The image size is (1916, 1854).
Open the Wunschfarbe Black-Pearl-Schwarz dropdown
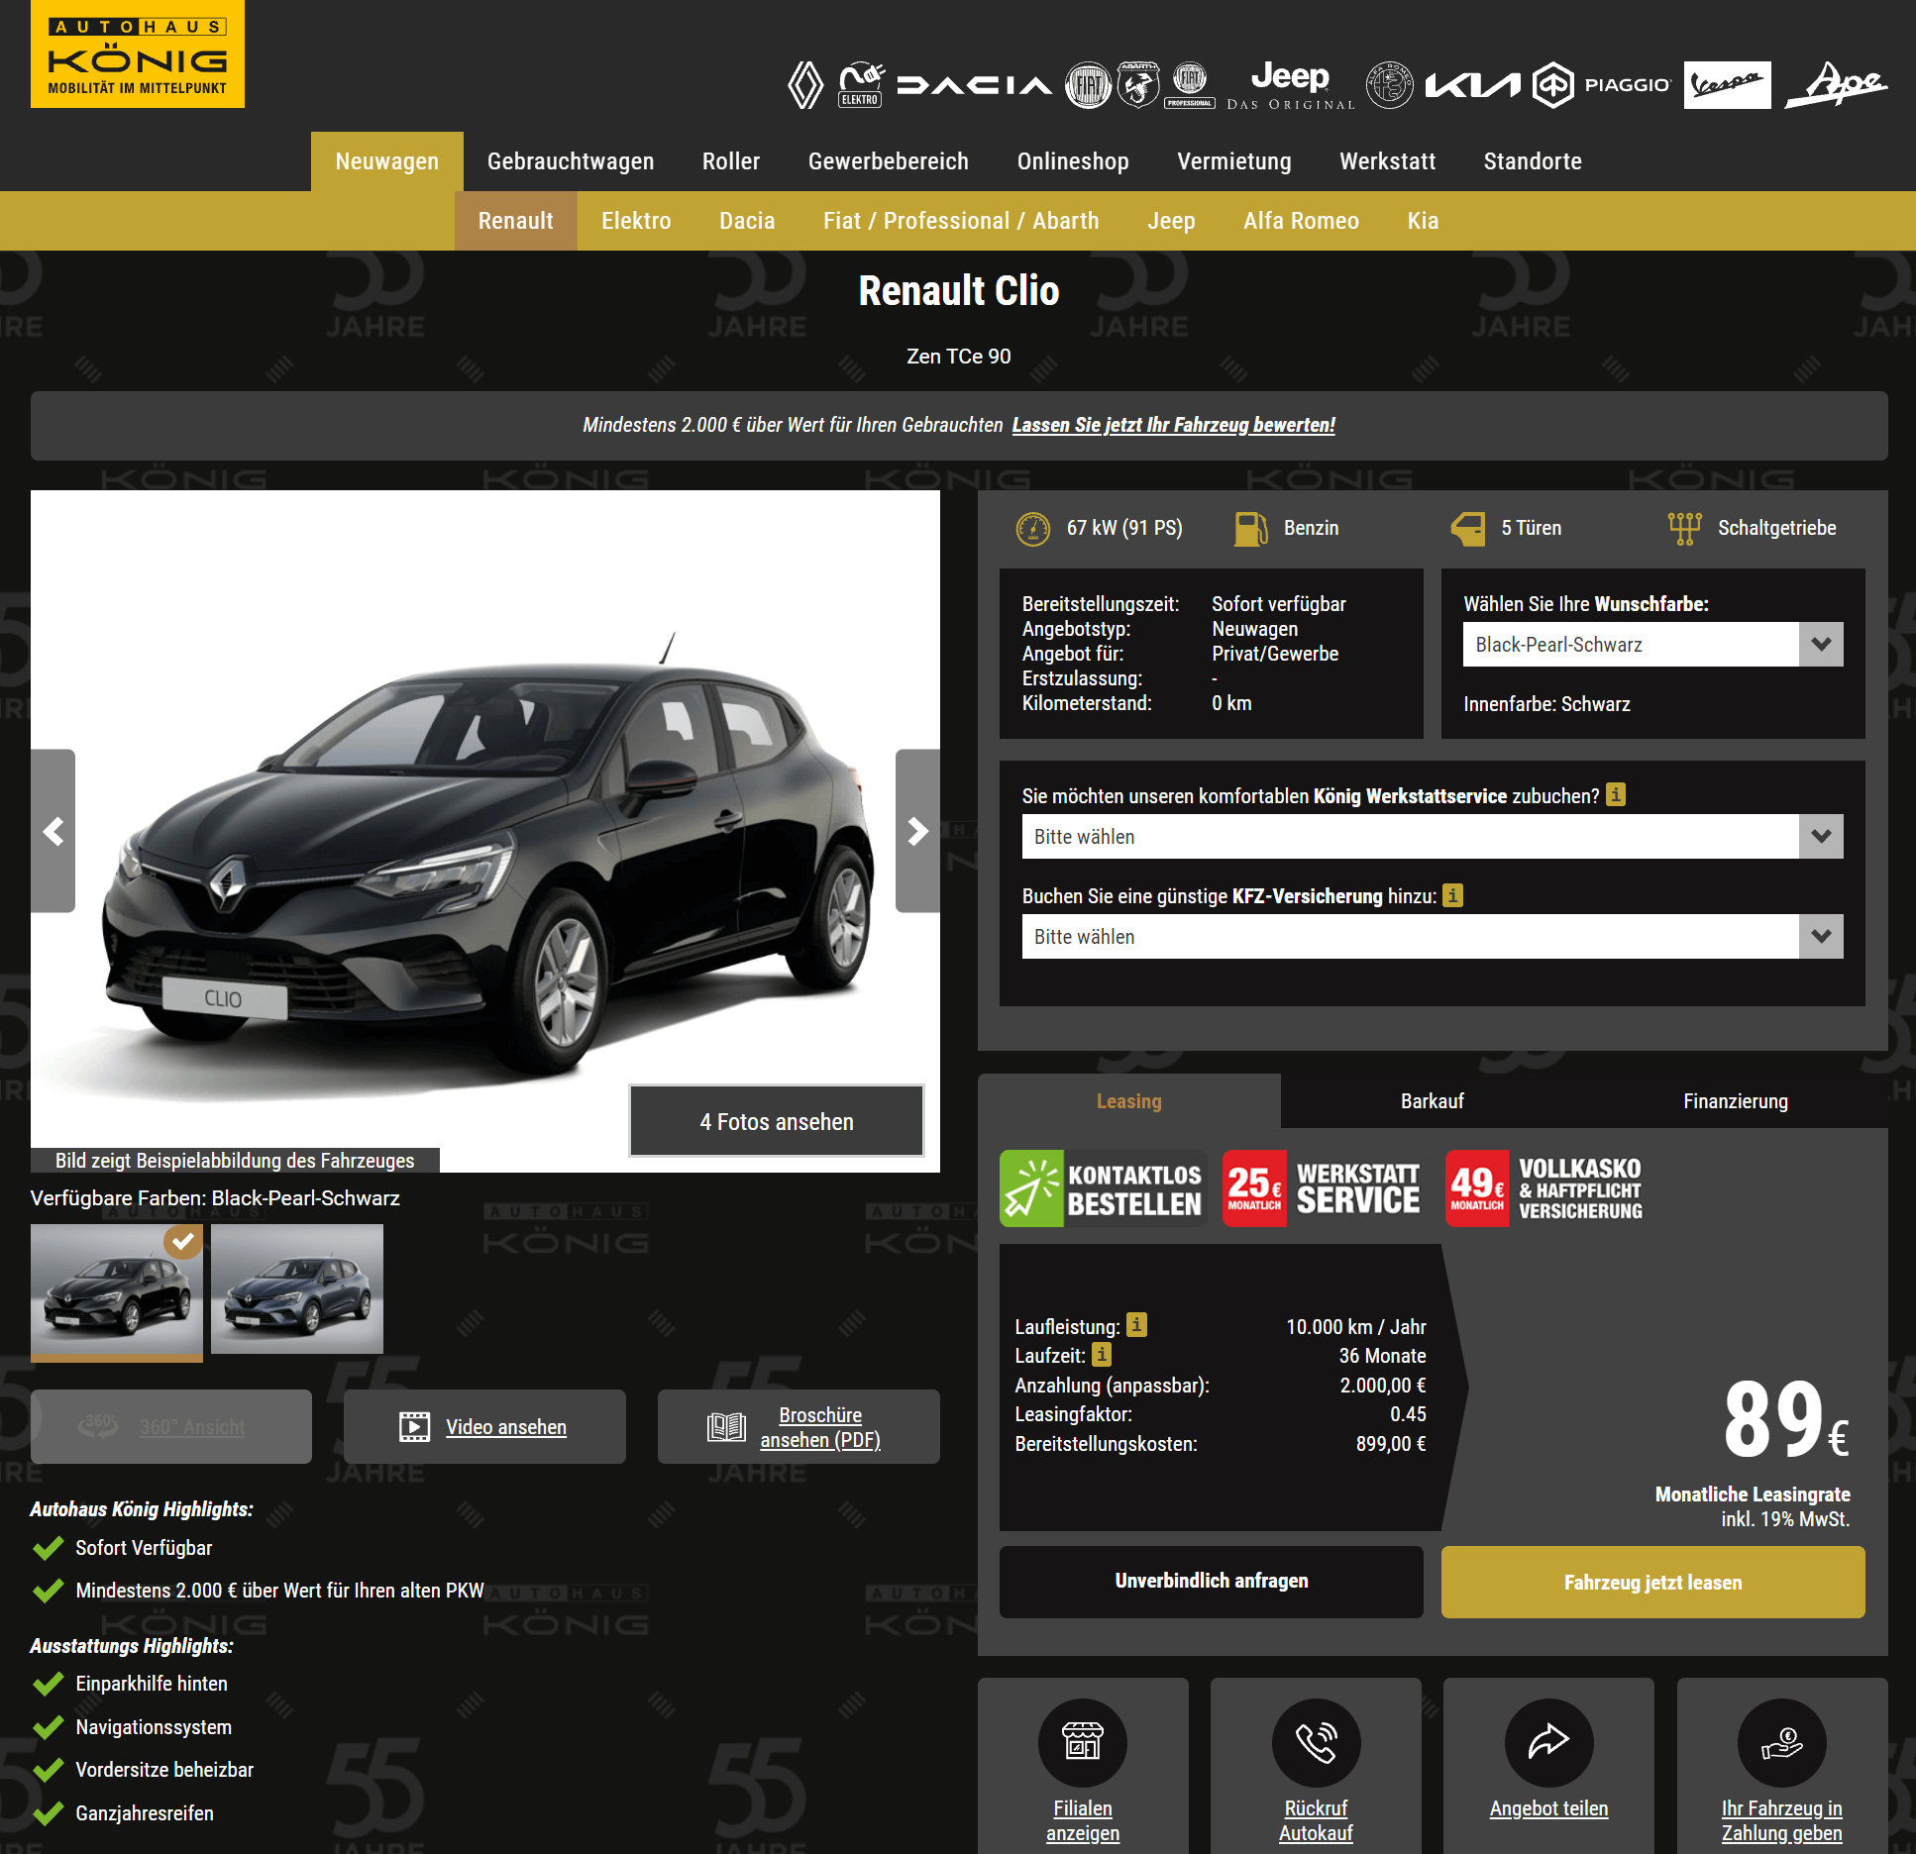tap(1652, 645)
